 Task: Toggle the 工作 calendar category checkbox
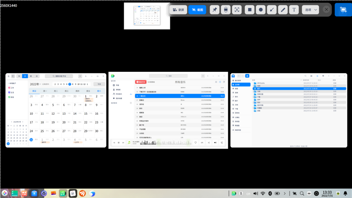pyautogui.click(x=9, y=88)
